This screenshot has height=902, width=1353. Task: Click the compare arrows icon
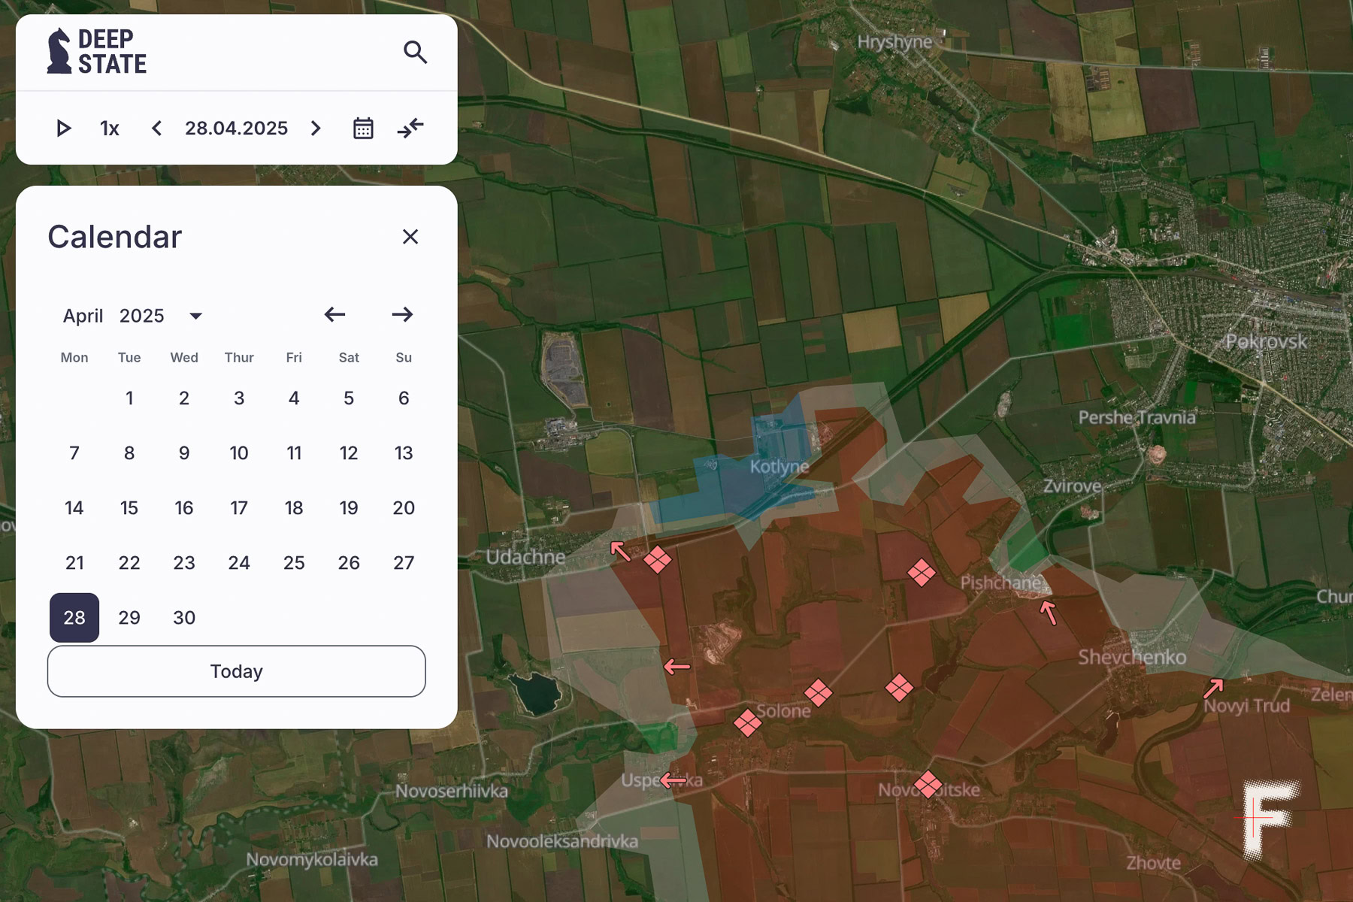(x=410, y=129)
